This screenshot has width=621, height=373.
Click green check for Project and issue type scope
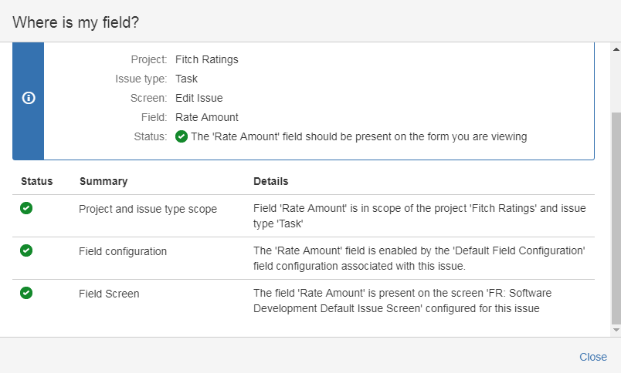[26, 208]
